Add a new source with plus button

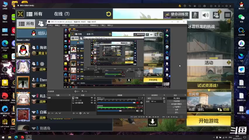coord(73,113)
